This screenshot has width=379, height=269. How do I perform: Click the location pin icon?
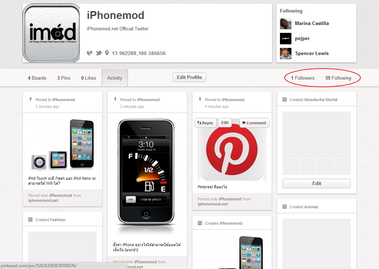tap(107, 53)
